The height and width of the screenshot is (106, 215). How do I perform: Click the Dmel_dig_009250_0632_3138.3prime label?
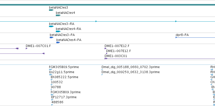pos(131,72)
